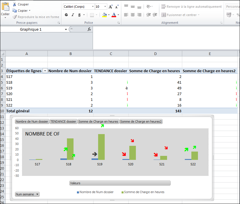
Task: Click the fx insert function icon
Action: point(89,29)
